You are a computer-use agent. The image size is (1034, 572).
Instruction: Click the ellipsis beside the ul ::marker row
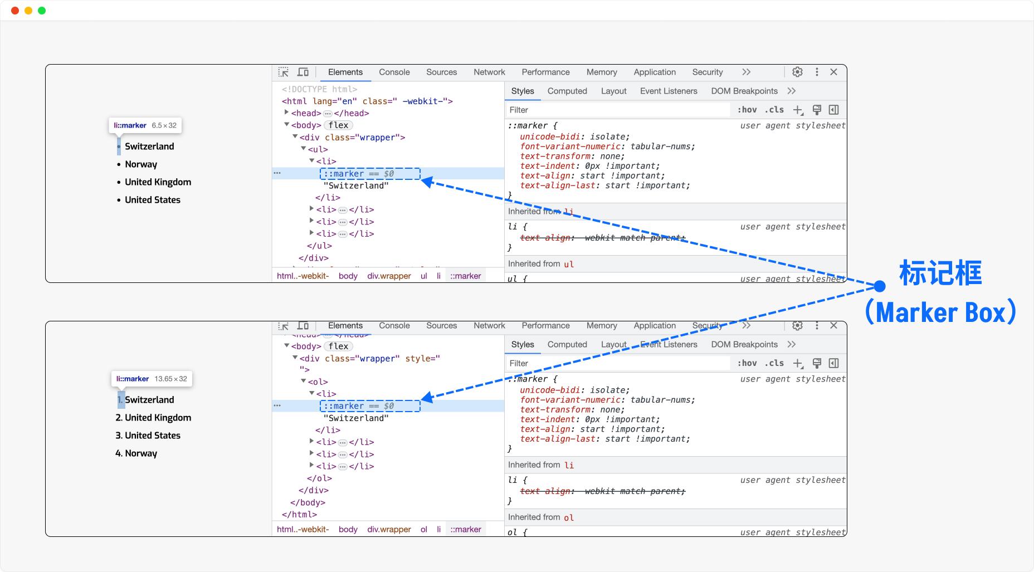click(x=277, y=173)
